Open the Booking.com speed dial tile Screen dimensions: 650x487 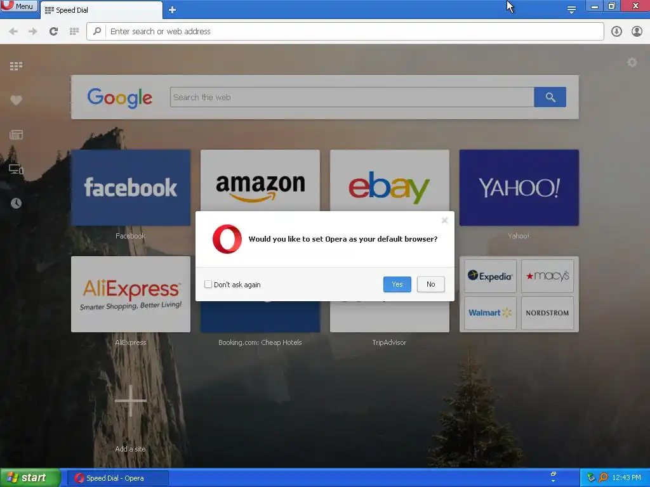pos(260,317)
